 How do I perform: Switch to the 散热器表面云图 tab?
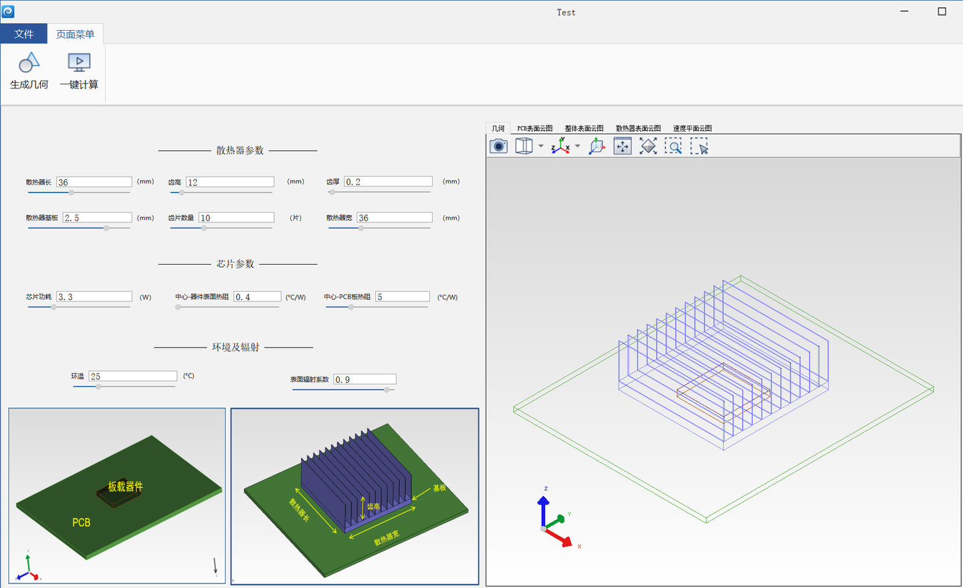tap(638, 128)
